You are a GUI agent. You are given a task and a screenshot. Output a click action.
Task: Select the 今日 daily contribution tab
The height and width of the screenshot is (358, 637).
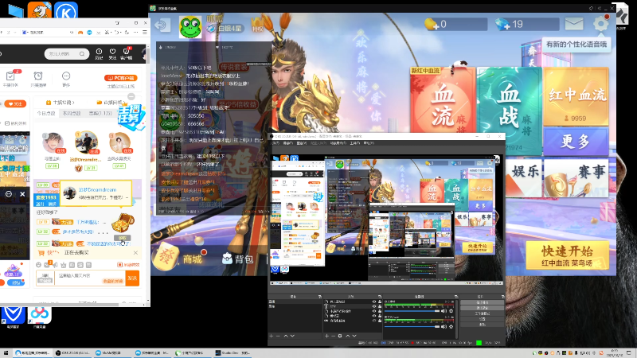pyautogui.click(x=46, y=113)
